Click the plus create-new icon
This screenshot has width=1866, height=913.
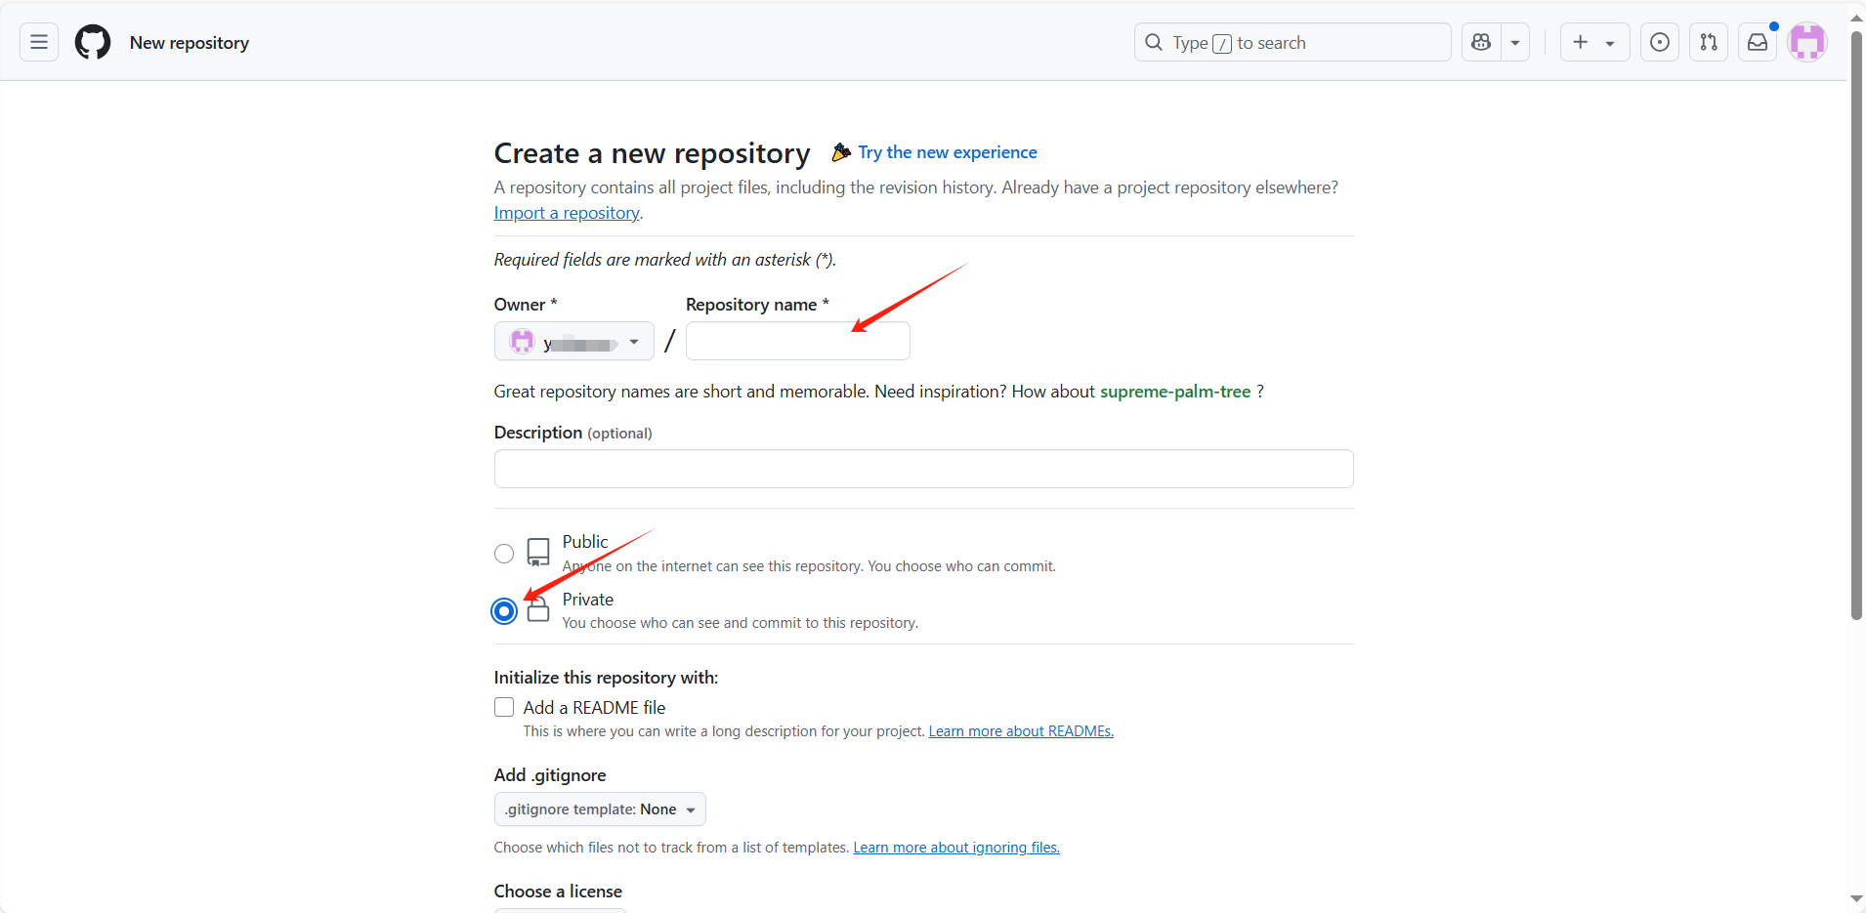click(x=1581, y=42)
